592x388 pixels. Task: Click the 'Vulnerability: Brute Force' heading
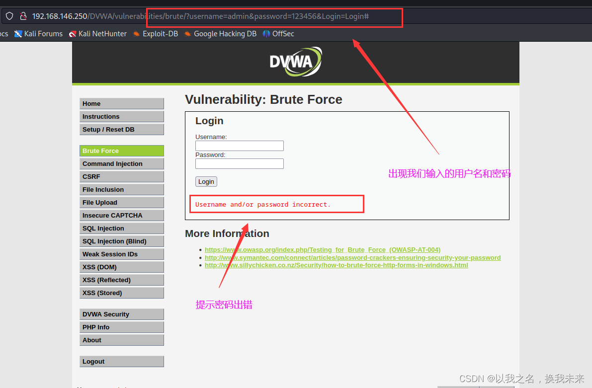[263, 99]
